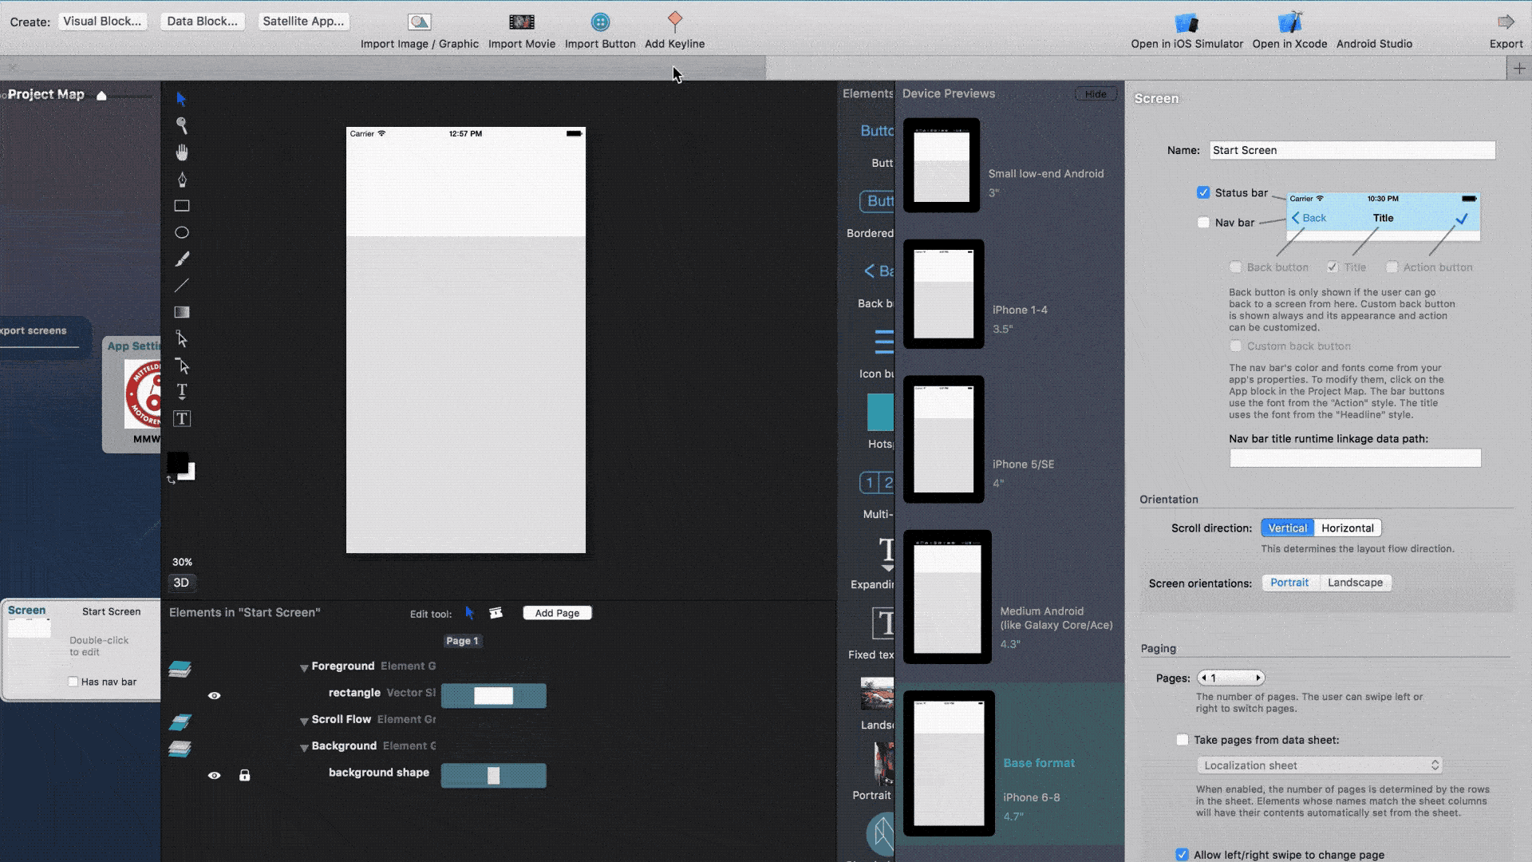Select the arrow/pointer tool in toolbar
Screen dimensions: 1532x862
181,98
